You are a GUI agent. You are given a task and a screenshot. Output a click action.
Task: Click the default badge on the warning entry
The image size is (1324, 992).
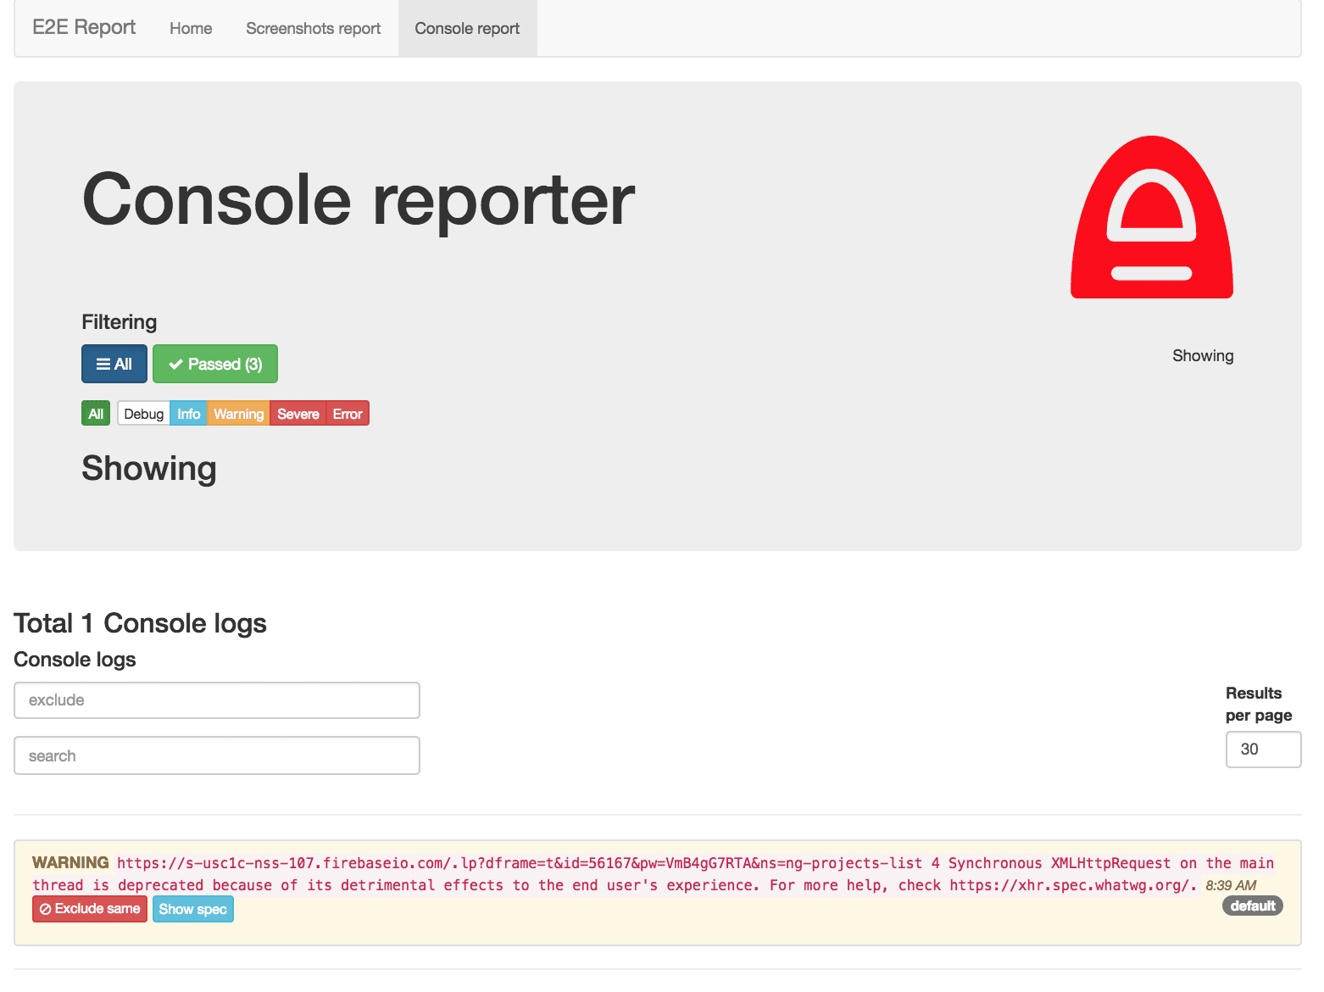tap(1252, 905)
